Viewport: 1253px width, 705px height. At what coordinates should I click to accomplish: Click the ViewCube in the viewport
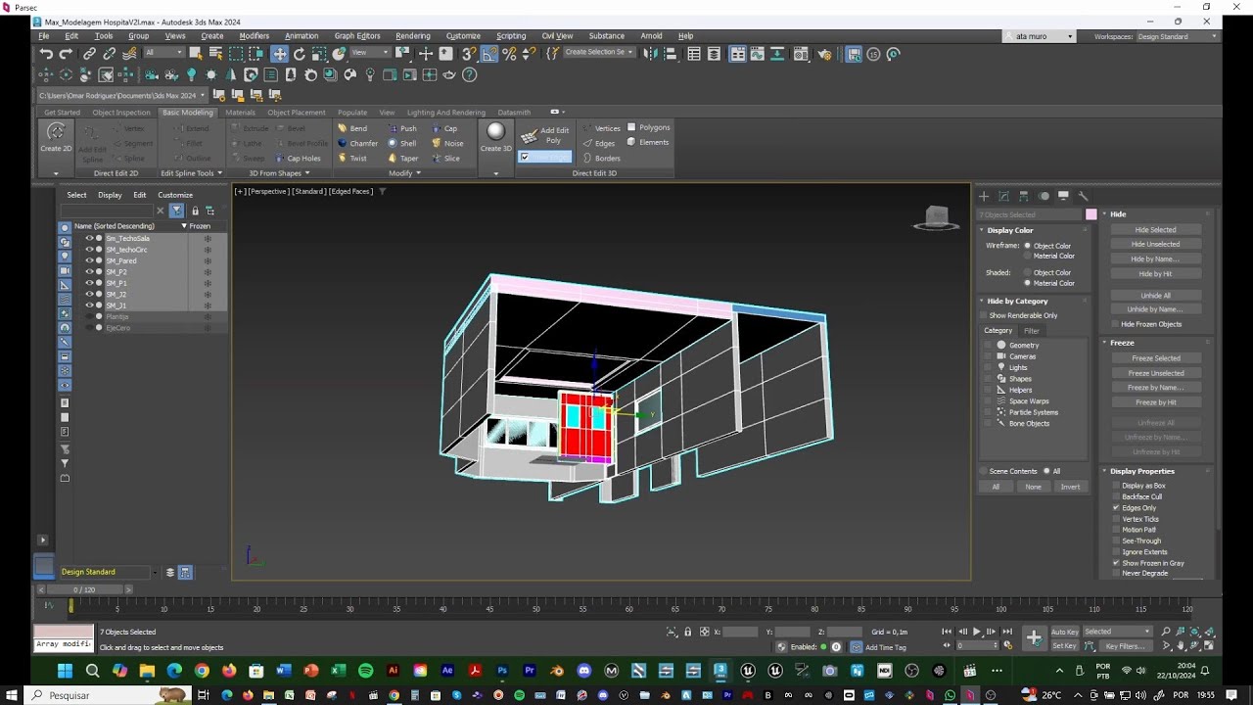[x=936, y=218]
